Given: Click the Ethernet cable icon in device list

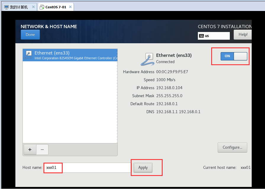Looking at the screenshot, I should [x=28, y=55].
